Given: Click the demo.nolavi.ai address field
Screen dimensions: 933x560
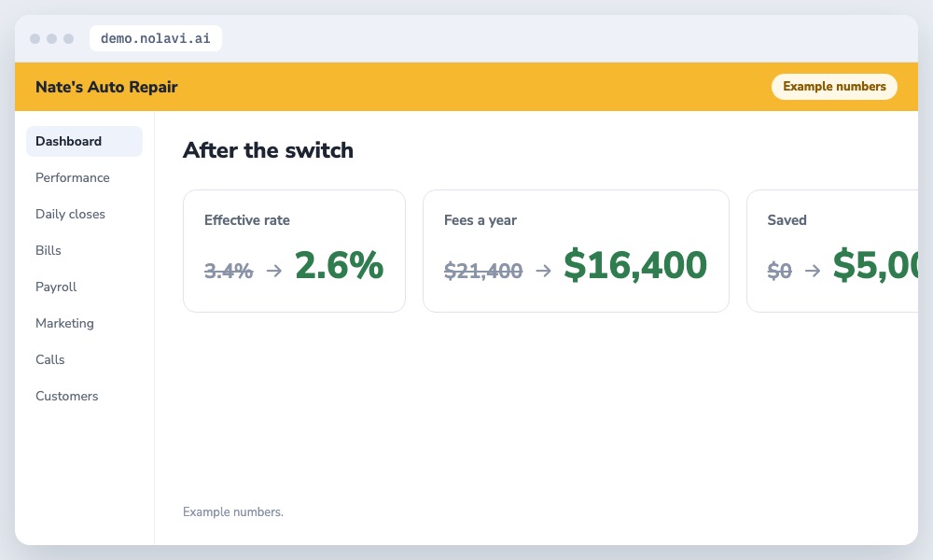Looking at the screenshot, I should coord(155,38).
